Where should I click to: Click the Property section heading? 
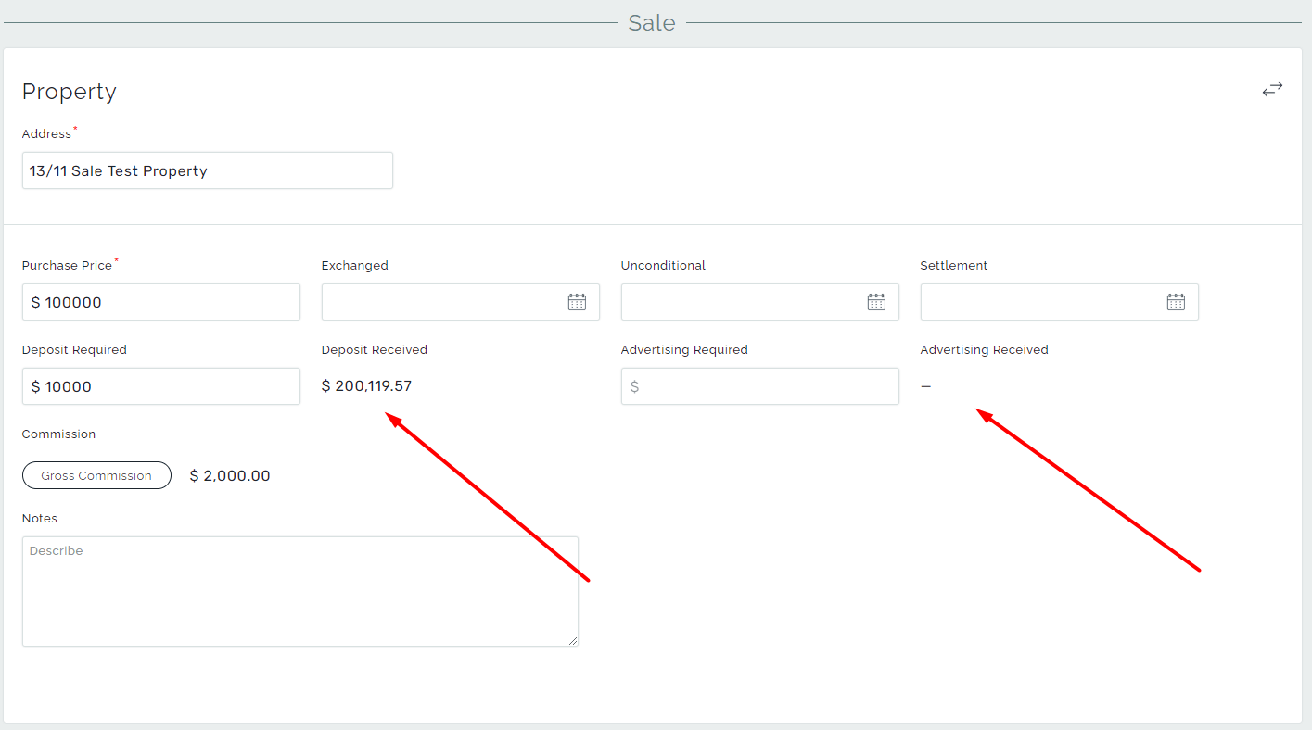(x=69, y=91)
